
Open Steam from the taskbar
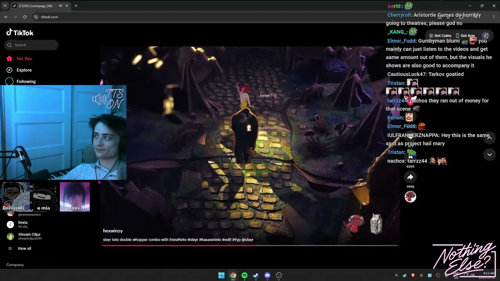(x=256, y=276)
